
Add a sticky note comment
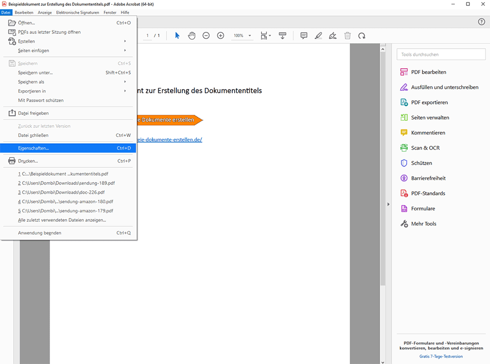coord(304,36)
